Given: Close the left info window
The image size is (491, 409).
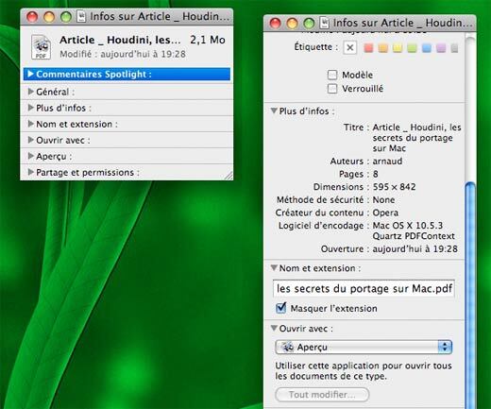Looking at the screenshot, I should pyautogui.click(x=32, y=17).
